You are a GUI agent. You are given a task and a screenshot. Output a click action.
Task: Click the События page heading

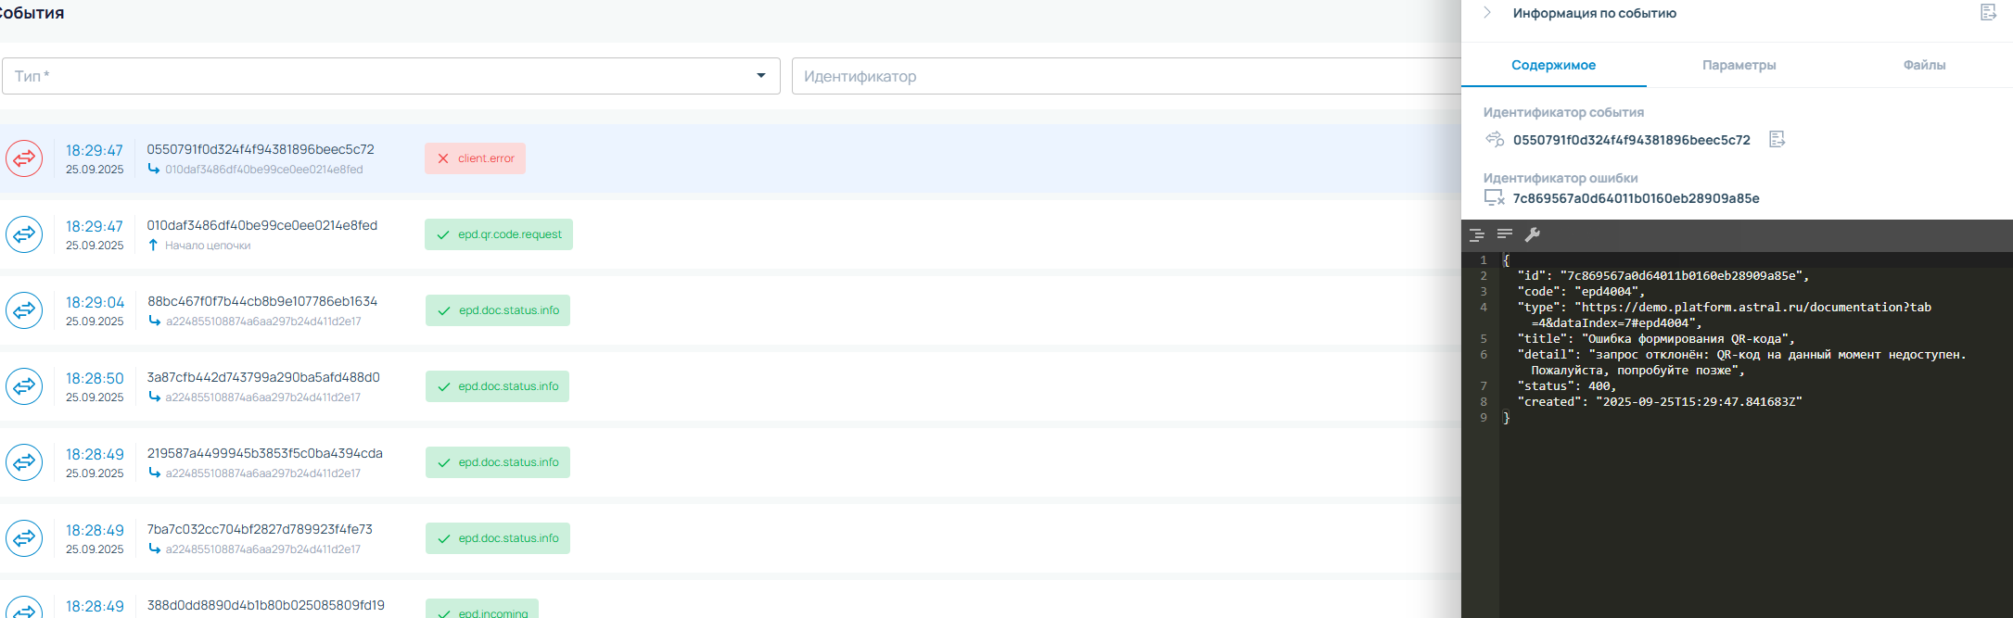click(x=32, y=13)
